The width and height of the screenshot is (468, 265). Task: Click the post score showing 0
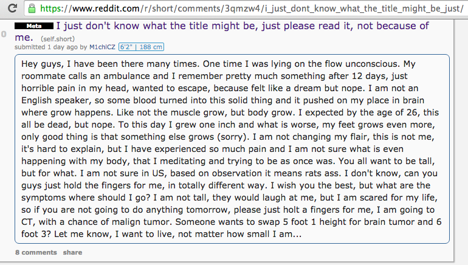pyautogui.click(x=4, y=34)
